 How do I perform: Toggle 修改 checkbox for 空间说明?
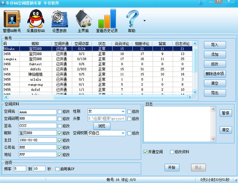pos(60,119)
